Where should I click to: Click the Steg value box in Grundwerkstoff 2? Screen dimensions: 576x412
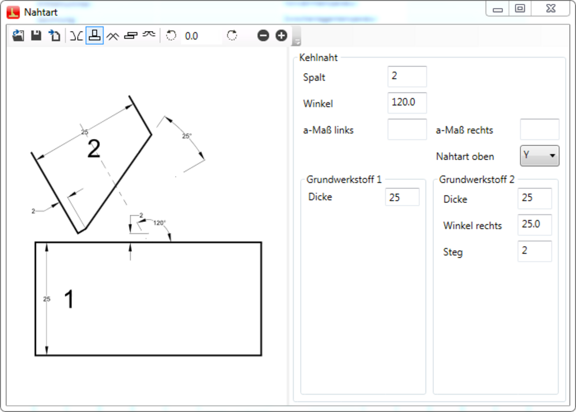(534, 251)
